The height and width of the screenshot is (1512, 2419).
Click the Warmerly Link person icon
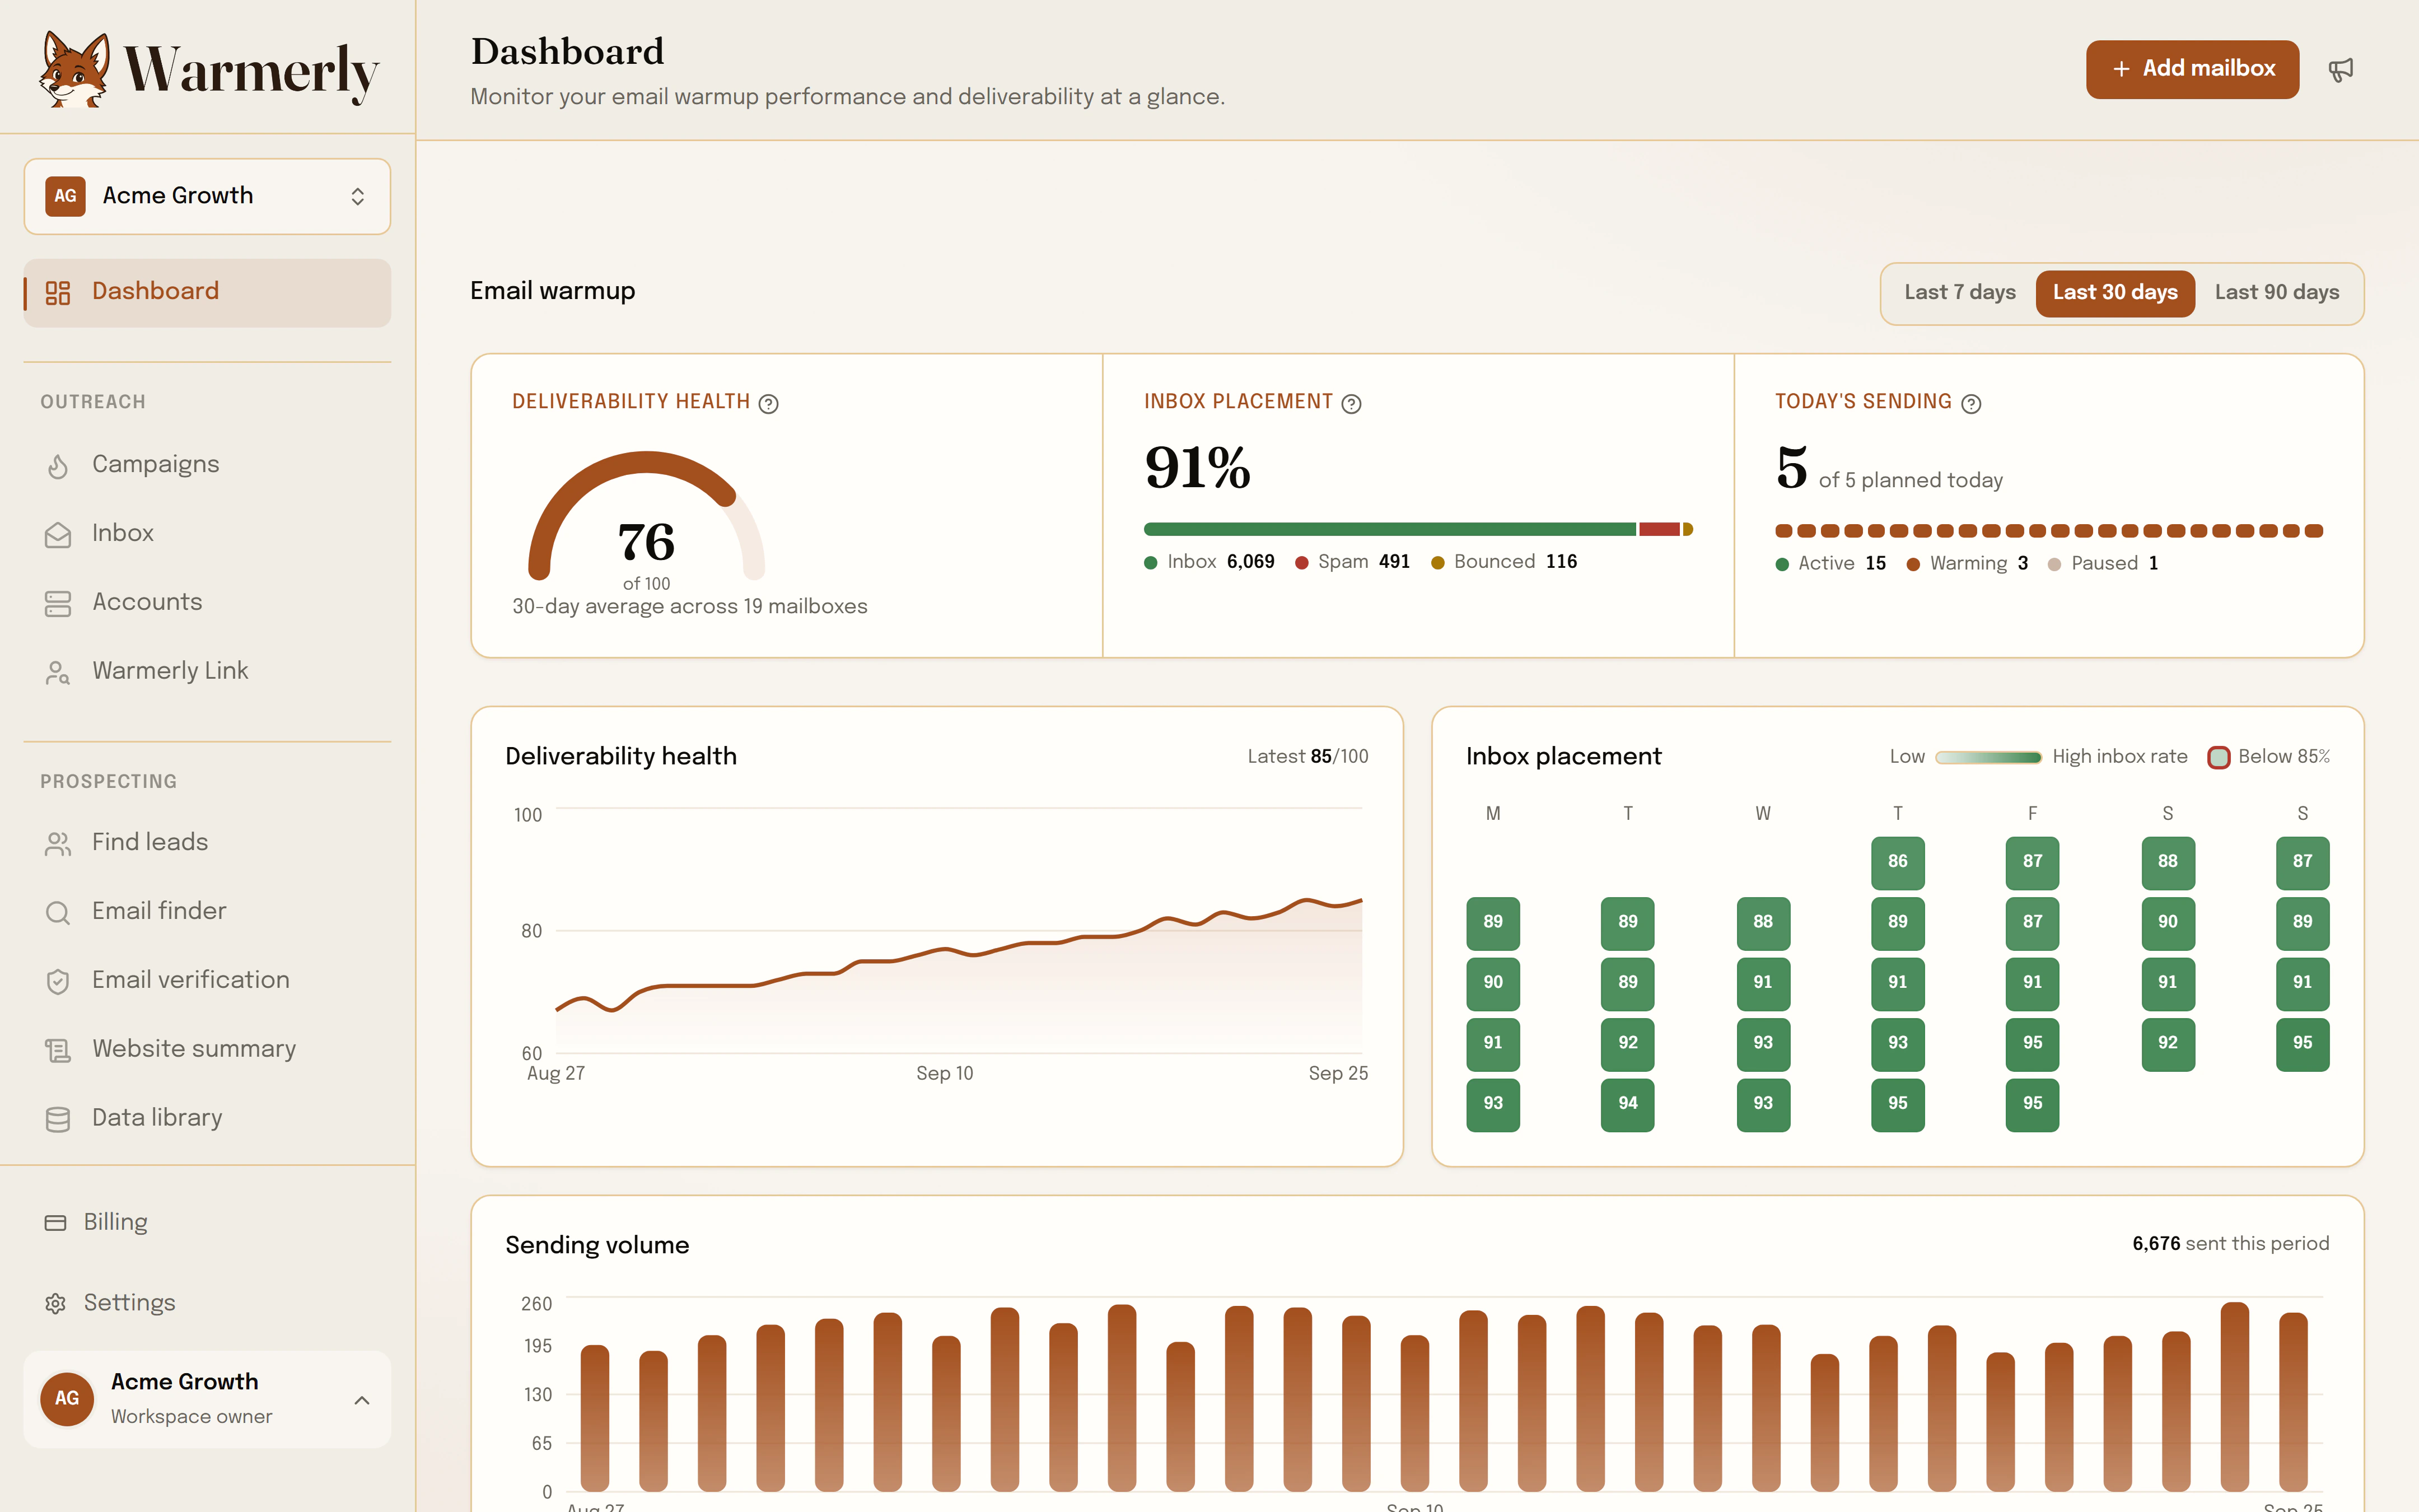(58, 672)
